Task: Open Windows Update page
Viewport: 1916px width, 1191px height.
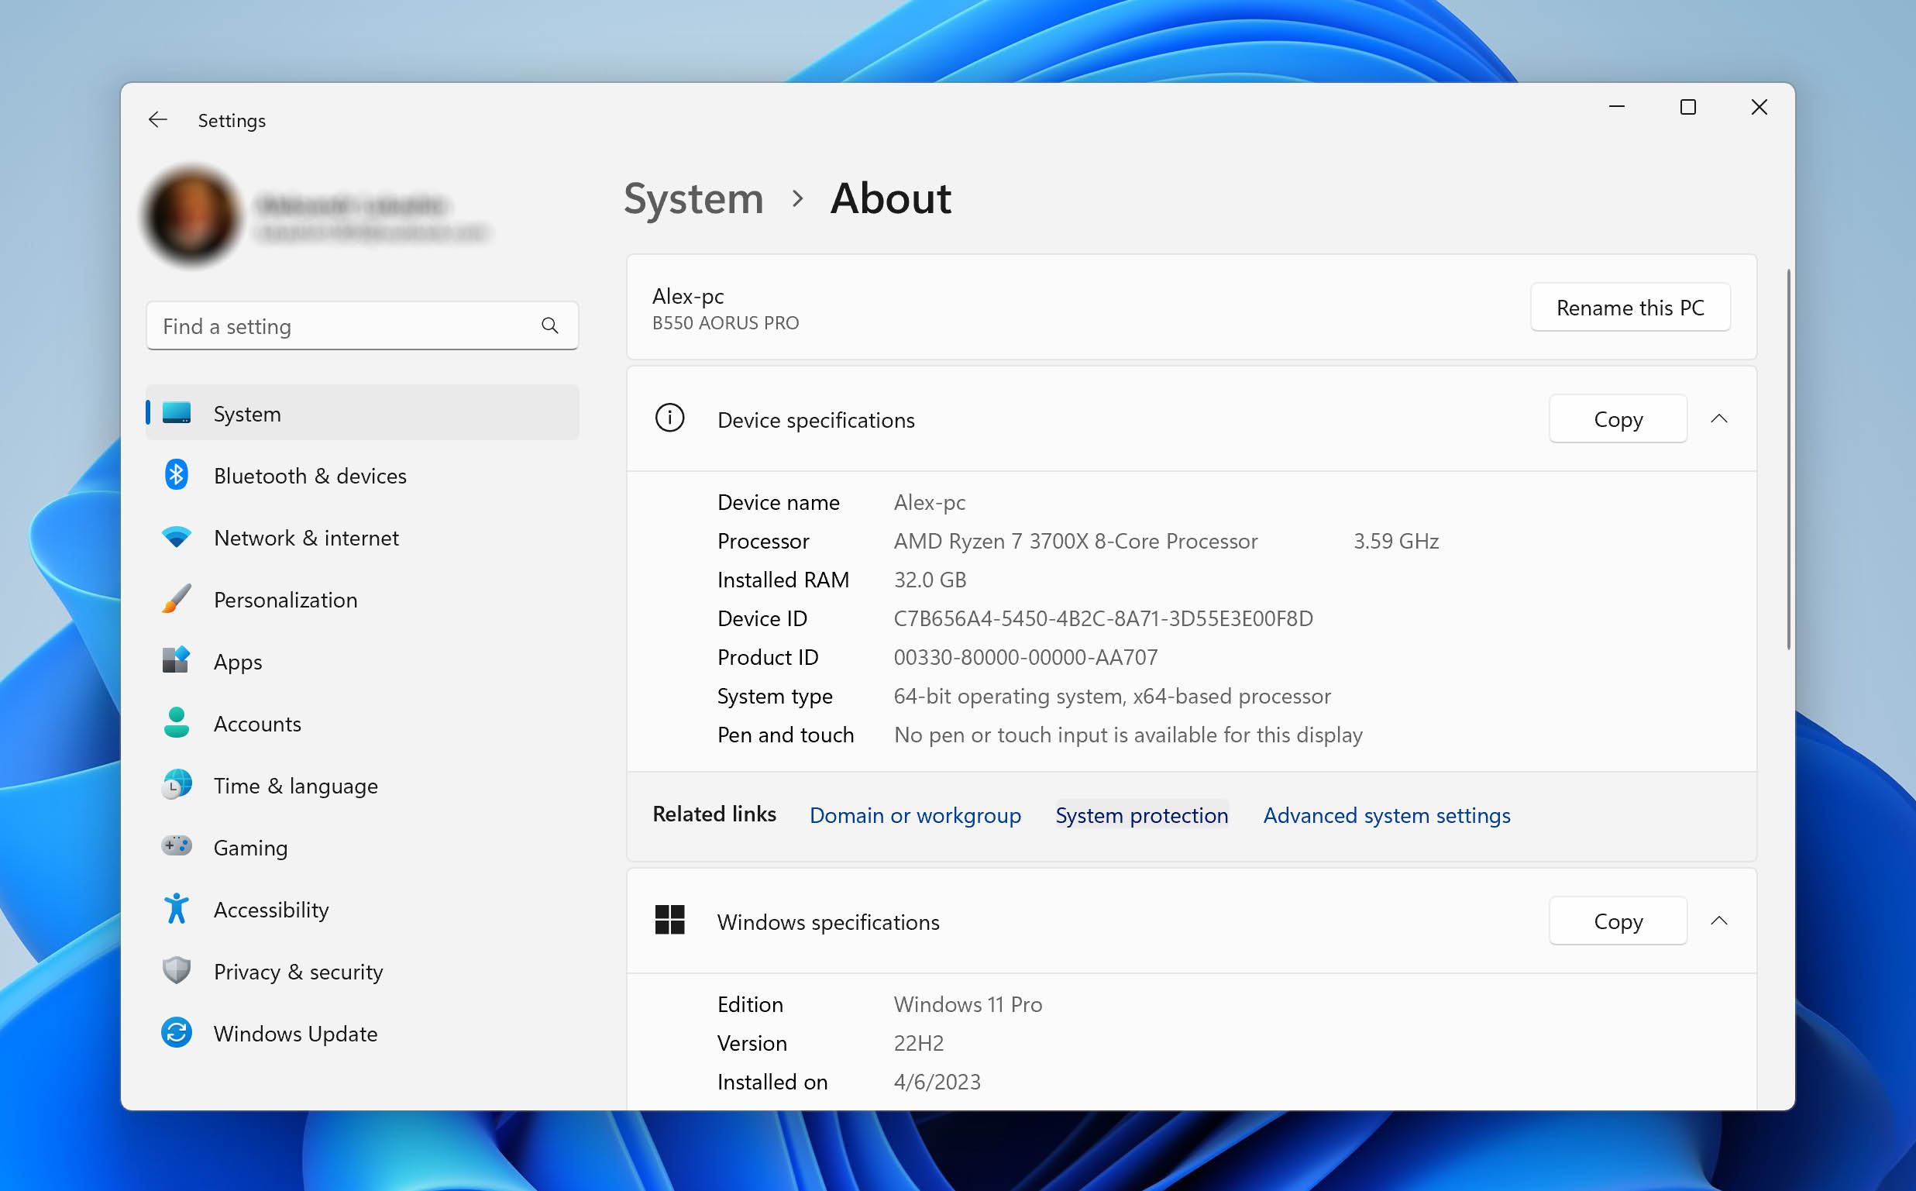Action: (363, 1033)
